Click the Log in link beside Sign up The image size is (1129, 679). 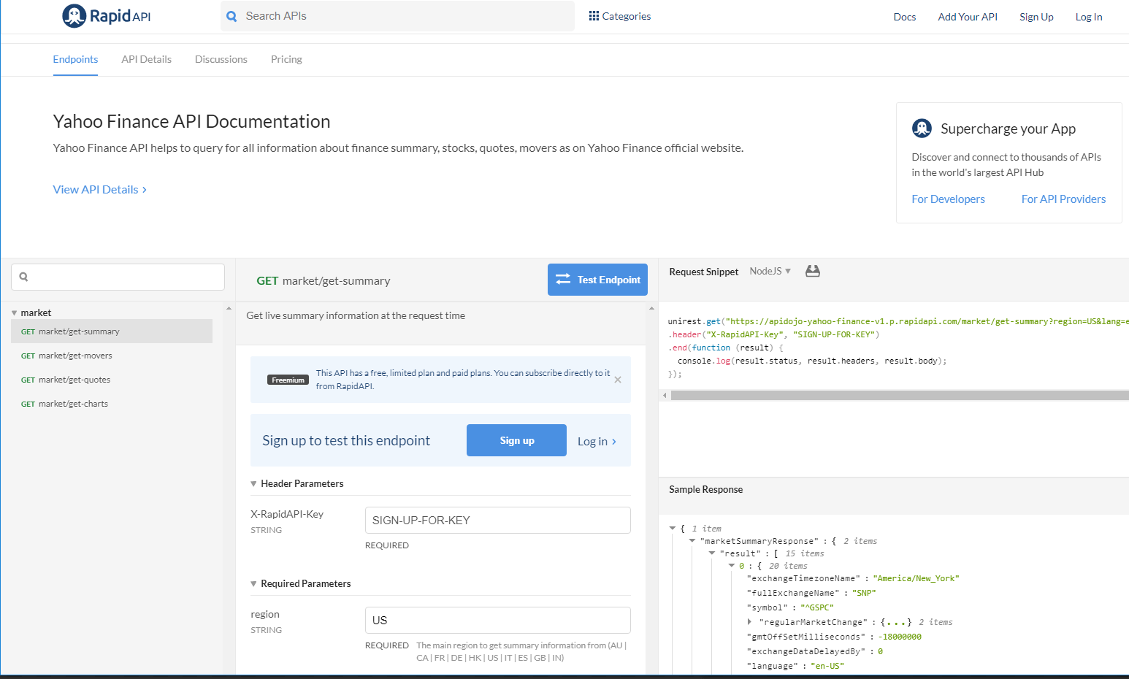click(597, 441)
